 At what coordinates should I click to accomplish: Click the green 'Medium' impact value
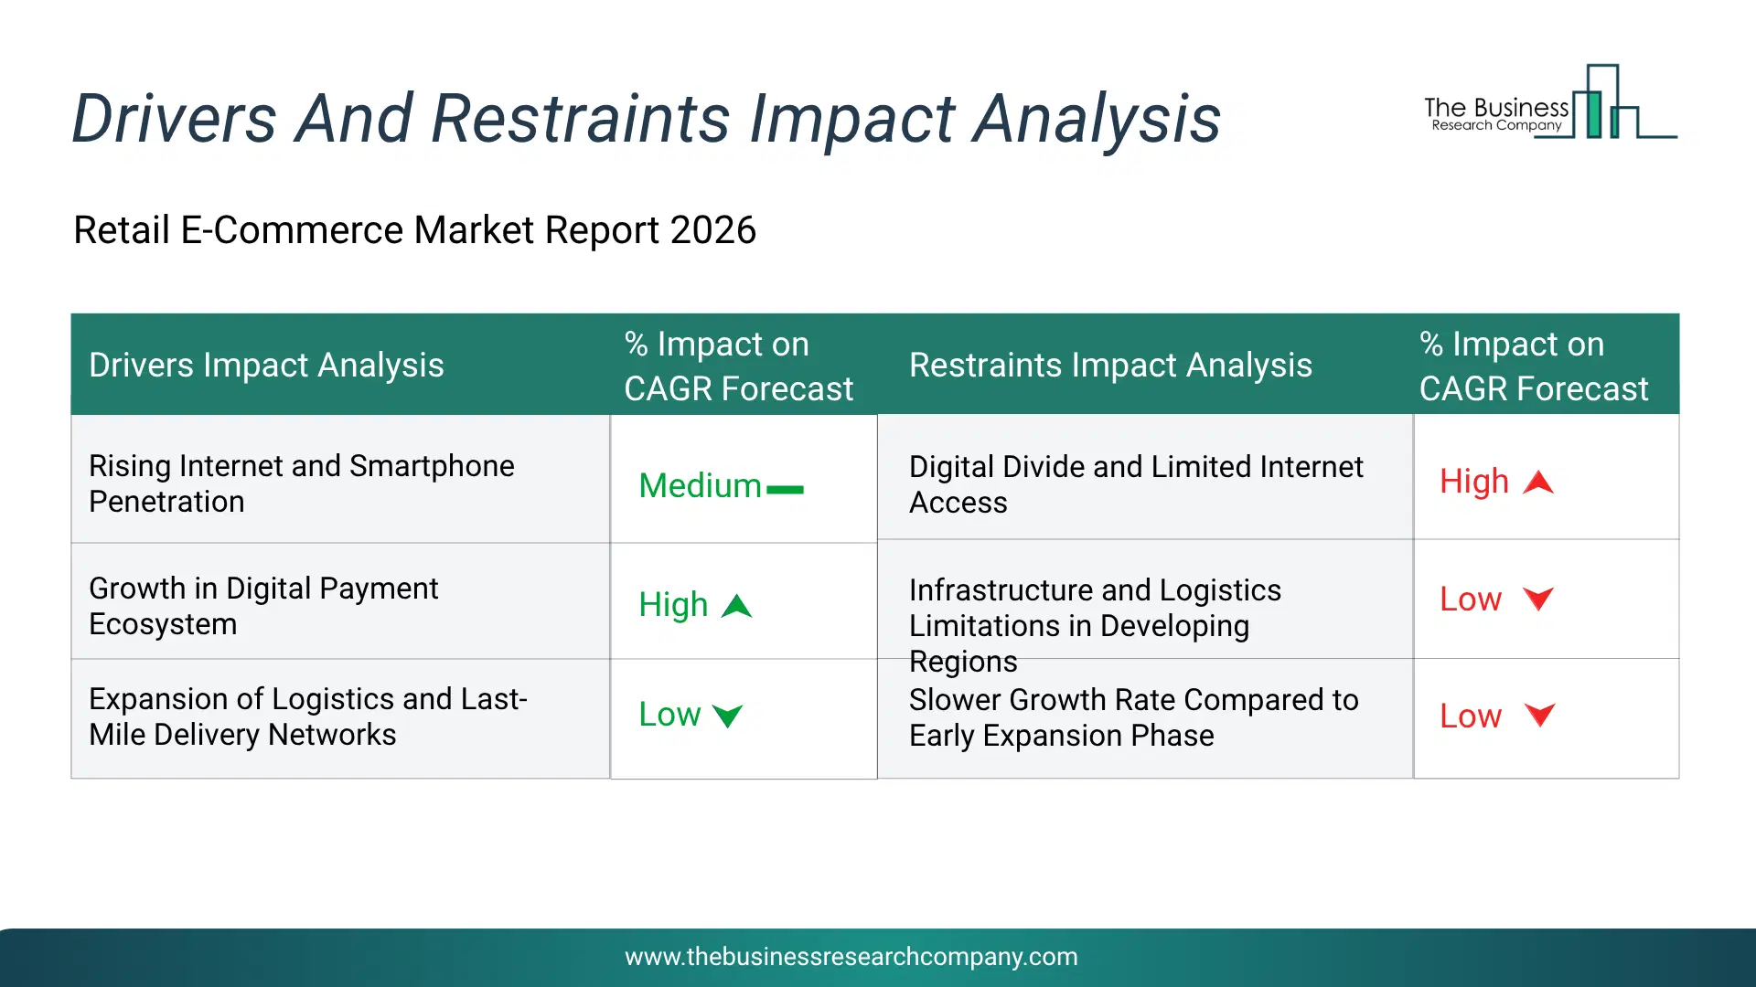click(700, 485)
